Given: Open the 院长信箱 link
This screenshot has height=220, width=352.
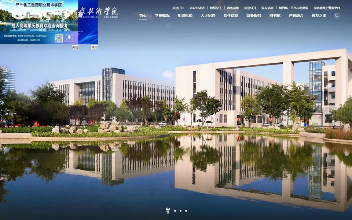Looking at the screenshot, I should pyautogui.click(x=267, y=8).
